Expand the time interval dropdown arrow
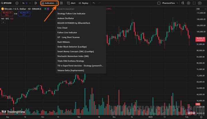 coord(30,3)
